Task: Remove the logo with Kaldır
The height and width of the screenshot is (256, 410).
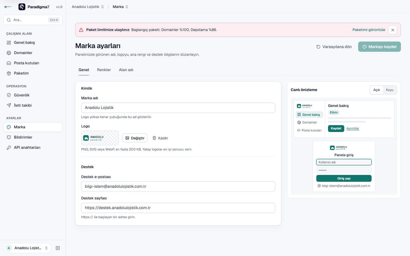Action: coord(160,138)
